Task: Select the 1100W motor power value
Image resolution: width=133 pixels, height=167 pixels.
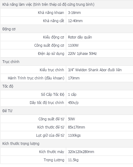Action: coord(73,45)
